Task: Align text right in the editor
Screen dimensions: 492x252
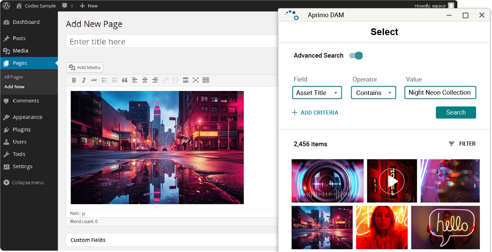Action: tap(155, 80)
